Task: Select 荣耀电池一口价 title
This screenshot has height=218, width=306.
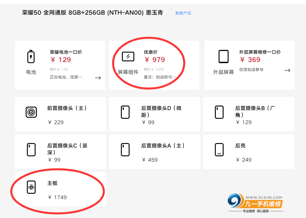Action: [x=66, y=52]
